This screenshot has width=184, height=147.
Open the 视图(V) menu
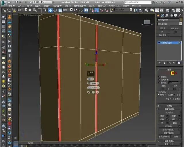(x=38, y=6)
